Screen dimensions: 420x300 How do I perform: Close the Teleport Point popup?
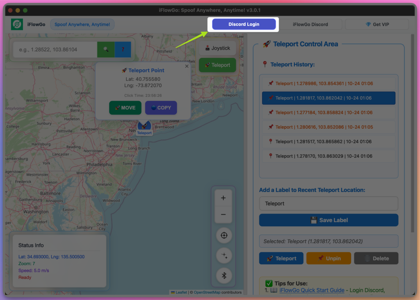pos(187,66)
